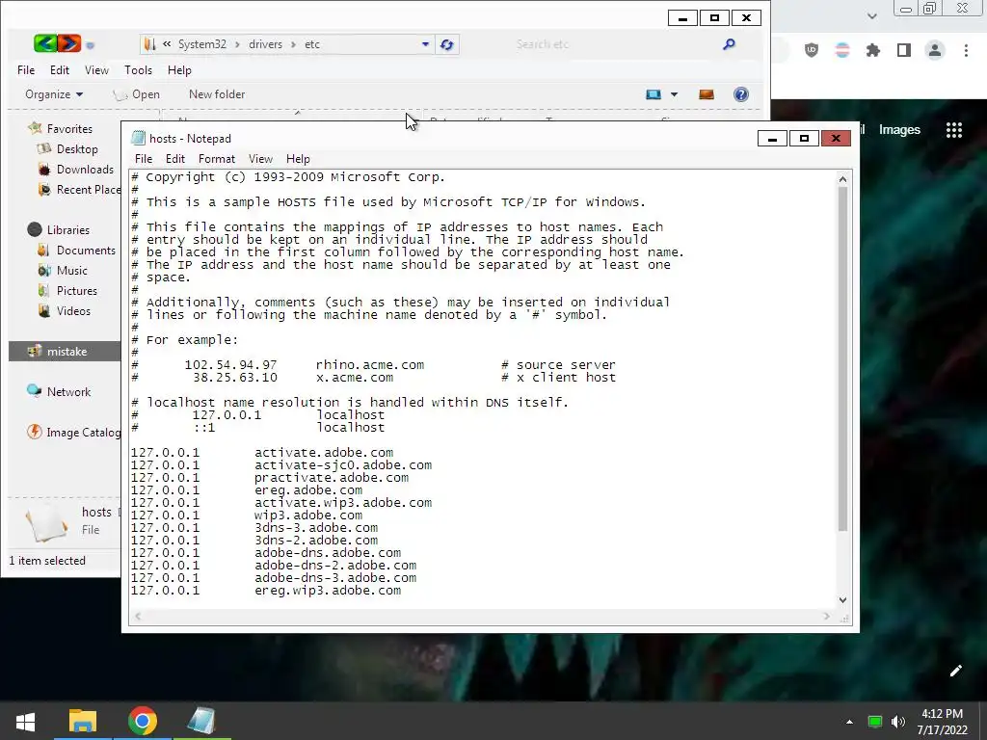The width and height of the screenshot is (987, 740).
Task: Open Explorer's View menu
Action: tap(96, 69)
